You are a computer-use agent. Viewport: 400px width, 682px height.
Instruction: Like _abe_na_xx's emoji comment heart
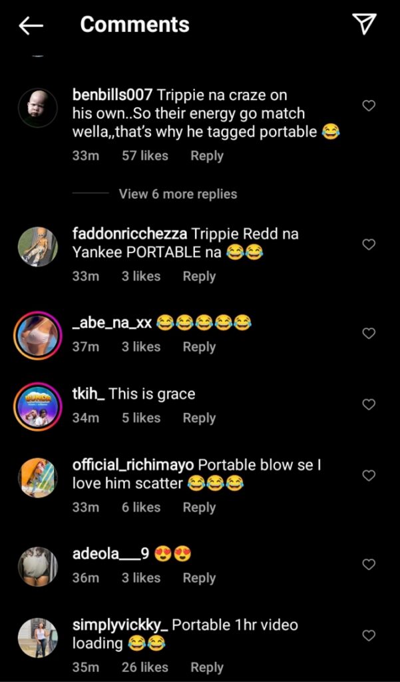[x=368, y=333]
